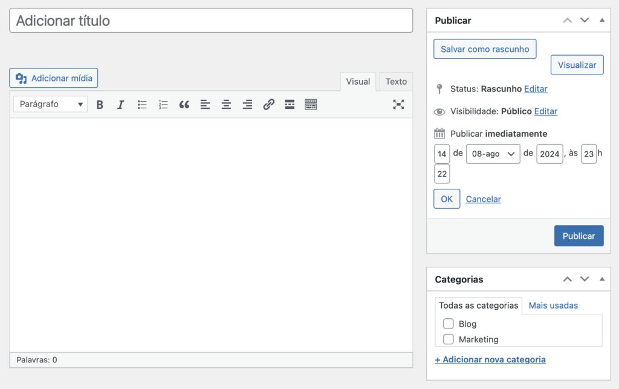Apply bold formatting in the editor toolbar
This screenshot has height=389, width=619.
click(x=100, y=104)
